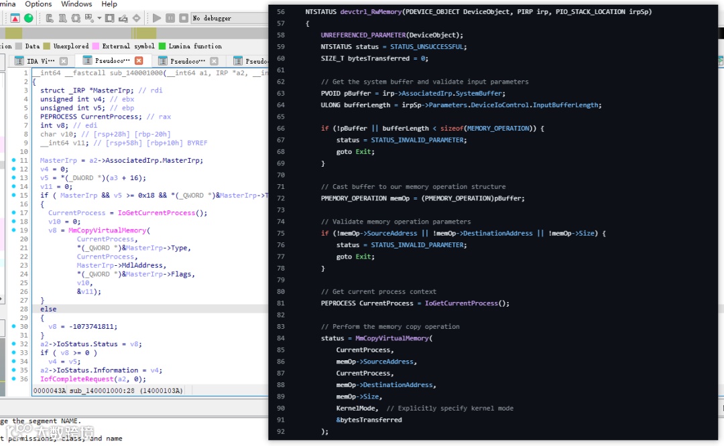Click the gray document toolbar icon after the 'C' icon
Image resolution: width=724 pixels, height=446 pixels.
point(62,18)
